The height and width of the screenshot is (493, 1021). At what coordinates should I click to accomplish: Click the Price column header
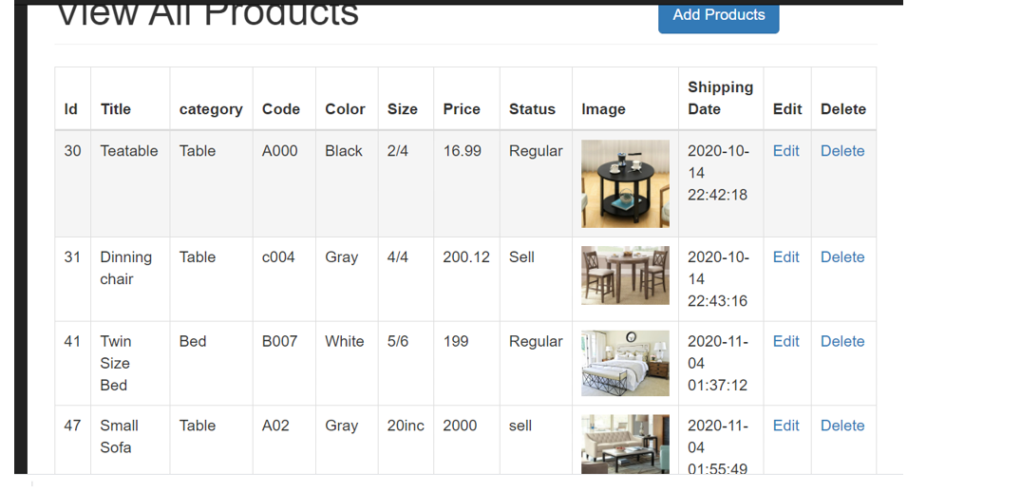pos(462,109)
